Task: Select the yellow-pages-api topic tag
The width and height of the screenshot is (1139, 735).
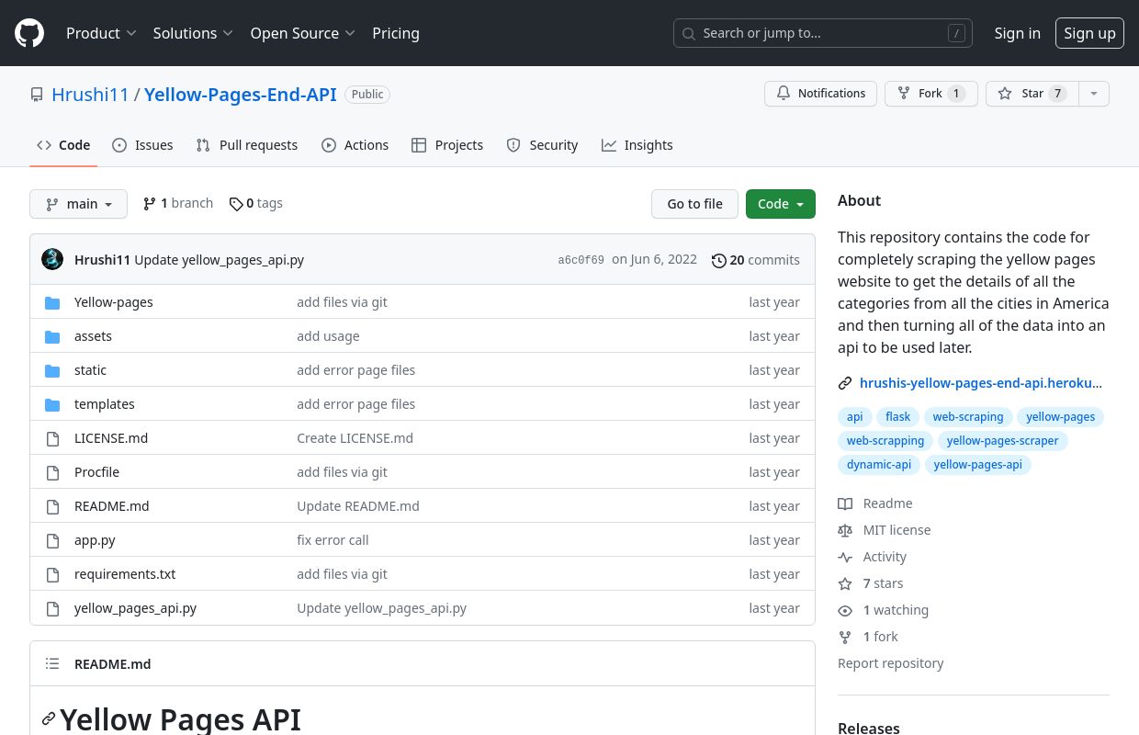Action: pyautogui.click(x=977, y=465)
